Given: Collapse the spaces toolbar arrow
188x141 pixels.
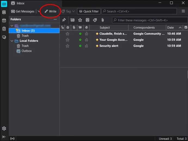Looking at the screenshot, I should [x=4, y=137].
